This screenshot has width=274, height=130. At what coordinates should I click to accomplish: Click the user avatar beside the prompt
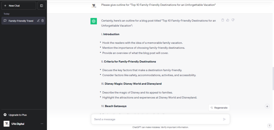point(94,6)
